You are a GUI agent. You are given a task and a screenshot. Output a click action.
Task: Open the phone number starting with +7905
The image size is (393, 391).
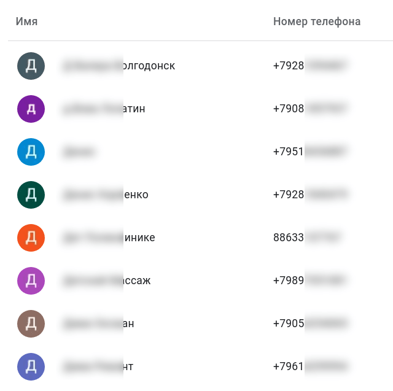coord(311,323)
